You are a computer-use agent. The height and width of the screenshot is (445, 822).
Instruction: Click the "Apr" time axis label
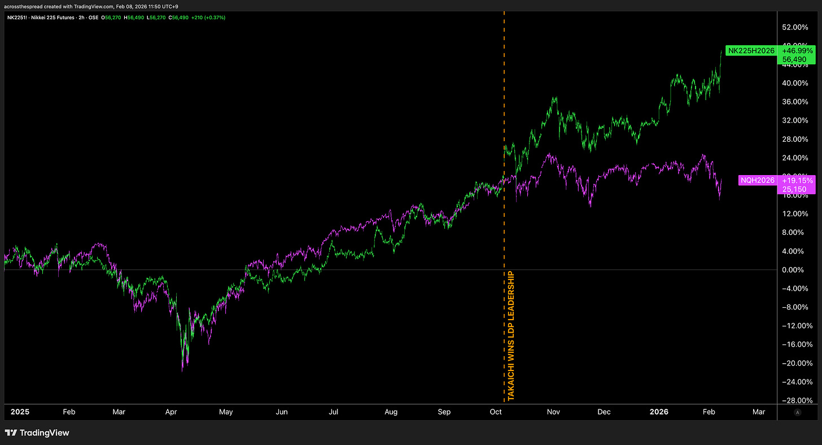[x=172, y=412]
